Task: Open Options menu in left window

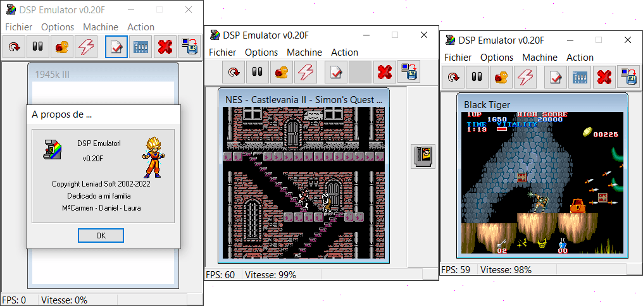Action: coord(58,27)
